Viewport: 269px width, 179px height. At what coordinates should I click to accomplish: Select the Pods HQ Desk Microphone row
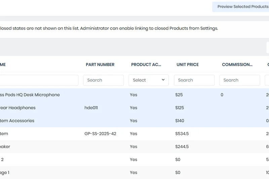pos(134,95)
